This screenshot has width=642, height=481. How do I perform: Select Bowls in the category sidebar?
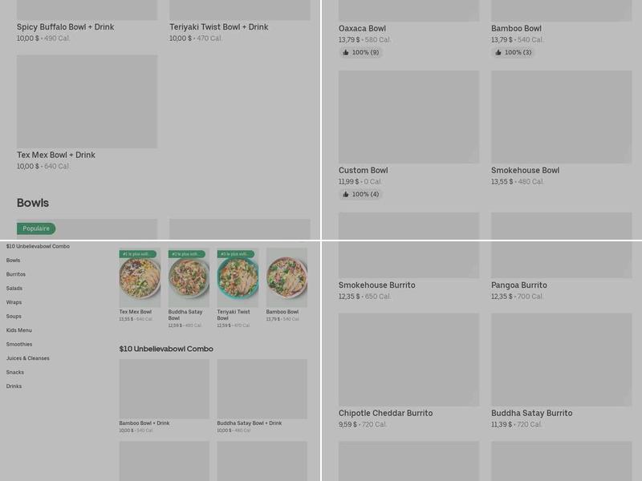11,260
